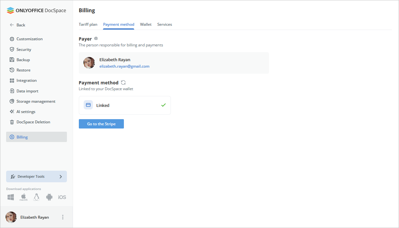Click the Linked status text
Viewport: 399px width, 228px height.
tap(103, 105)
